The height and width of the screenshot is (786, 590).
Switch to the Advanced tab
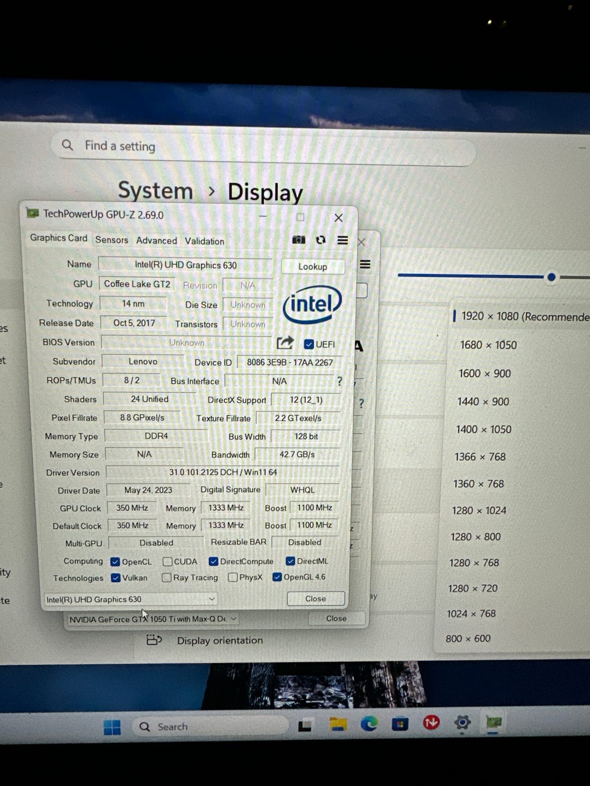157,241
